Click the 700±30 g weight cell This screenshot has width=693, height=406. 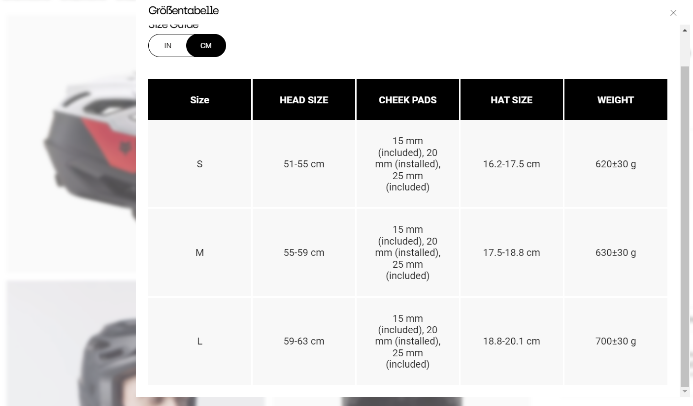pyautogui.click(x=615, y=341)
